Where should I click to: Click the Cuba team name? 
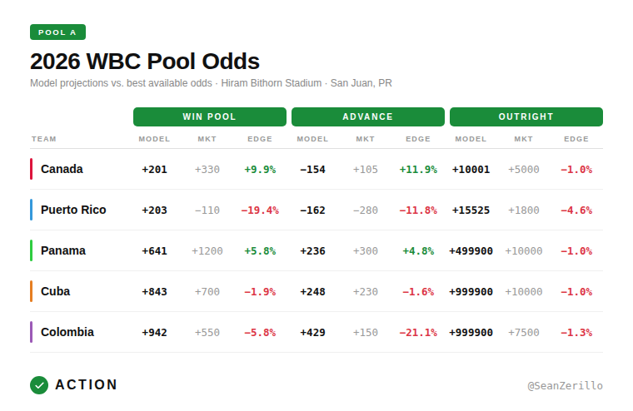click(55, 291)
